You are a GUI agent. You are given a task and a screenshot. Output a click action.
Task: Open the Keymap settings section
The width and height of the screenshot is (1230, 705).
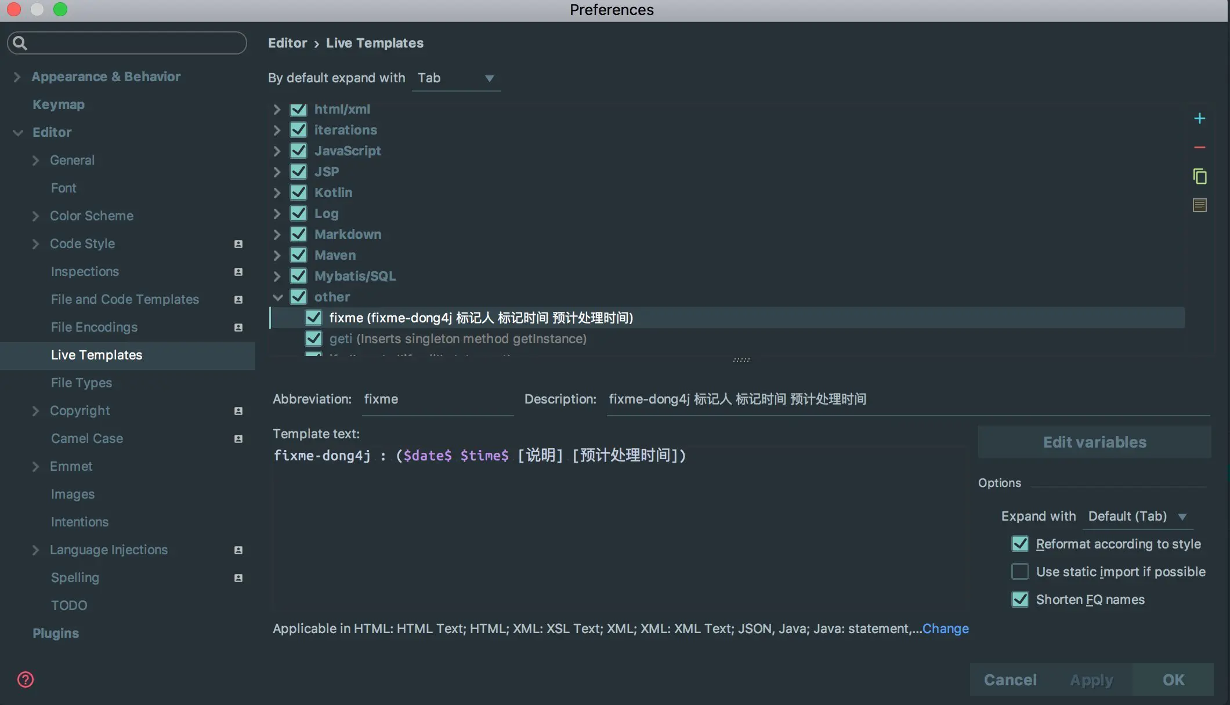coord(58,104)
